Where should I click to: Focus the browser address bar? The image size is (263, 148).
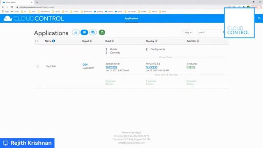click(x=121, y=7)
